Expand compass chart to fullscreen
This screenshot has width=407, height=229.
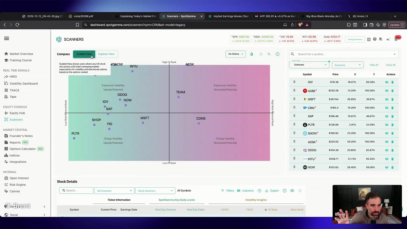[x=261, y=54]
